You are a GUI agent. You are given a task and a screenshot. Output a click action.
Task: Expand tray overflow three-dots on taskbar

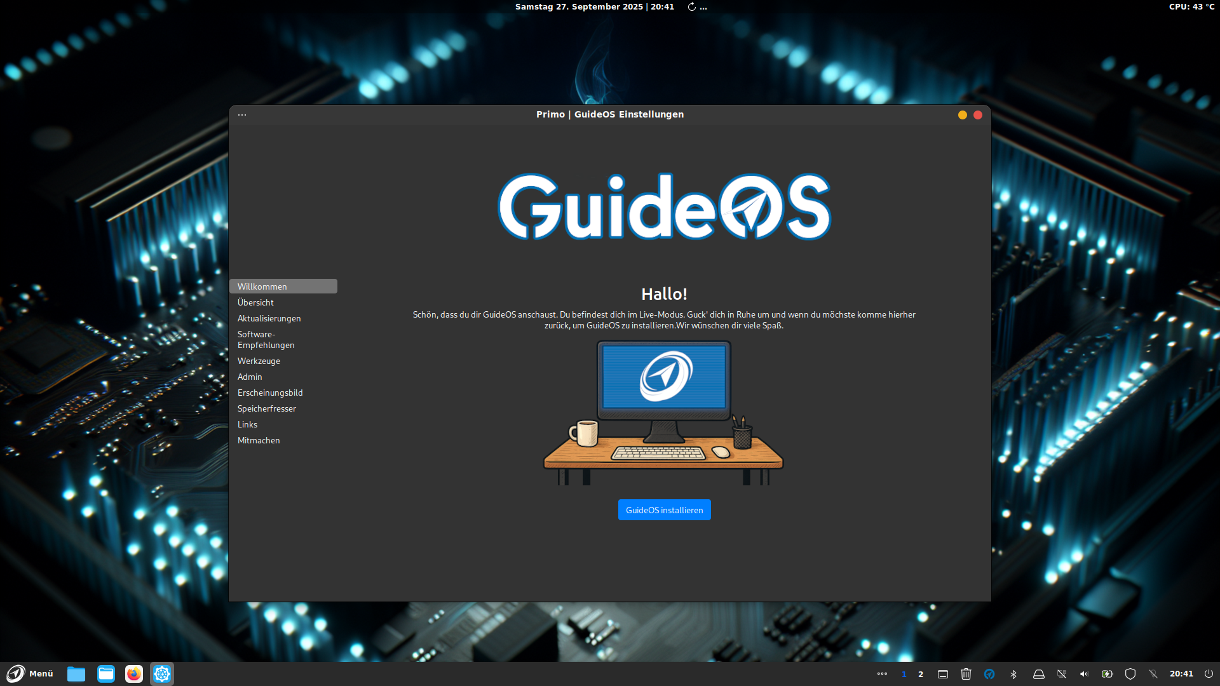tap(882, 674)
